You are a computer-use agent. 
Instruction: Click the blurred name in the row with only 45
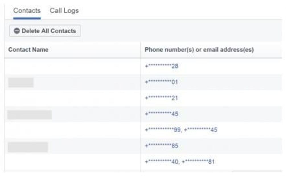30,115
